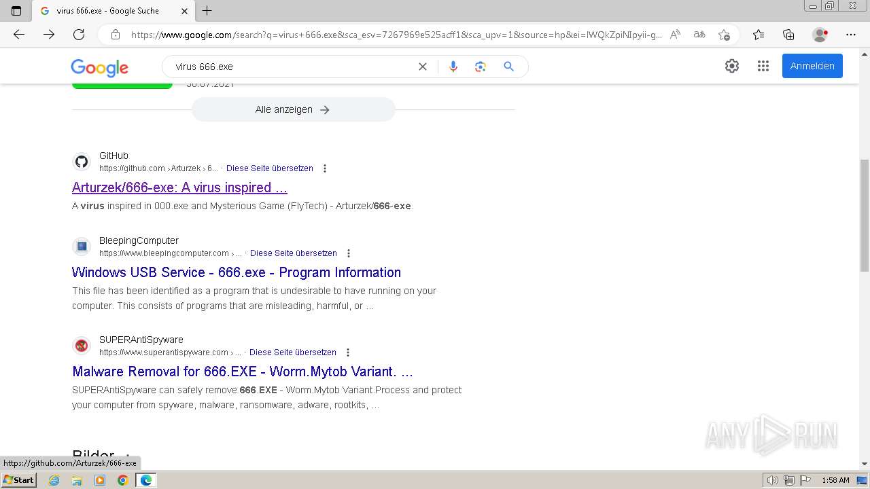Launch Chrome from taskbar
This screenshot has height=489, width=870.
pyautogui.click(x=122, y=480)
